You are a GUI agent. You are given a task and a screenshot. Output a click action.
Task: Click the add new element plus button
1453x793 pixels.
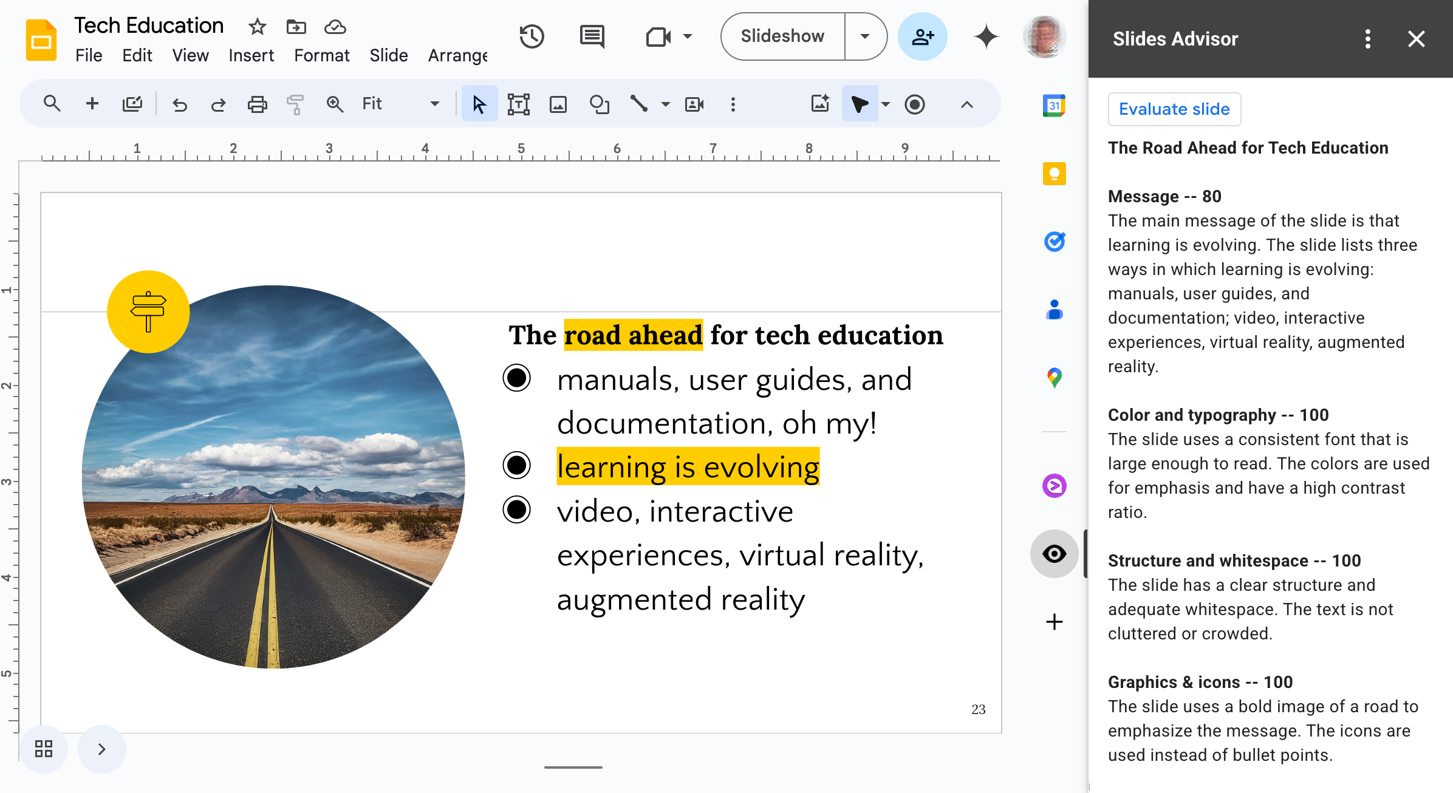click(1054, 622)
